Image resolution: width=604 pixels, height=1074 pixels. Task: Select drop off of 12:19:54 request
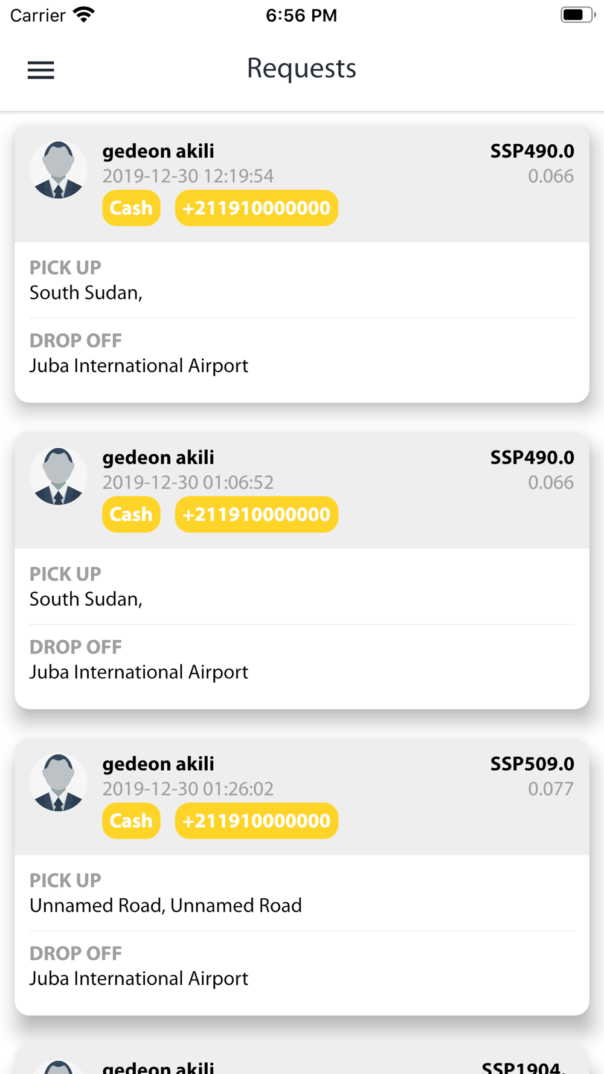(139, 365)
